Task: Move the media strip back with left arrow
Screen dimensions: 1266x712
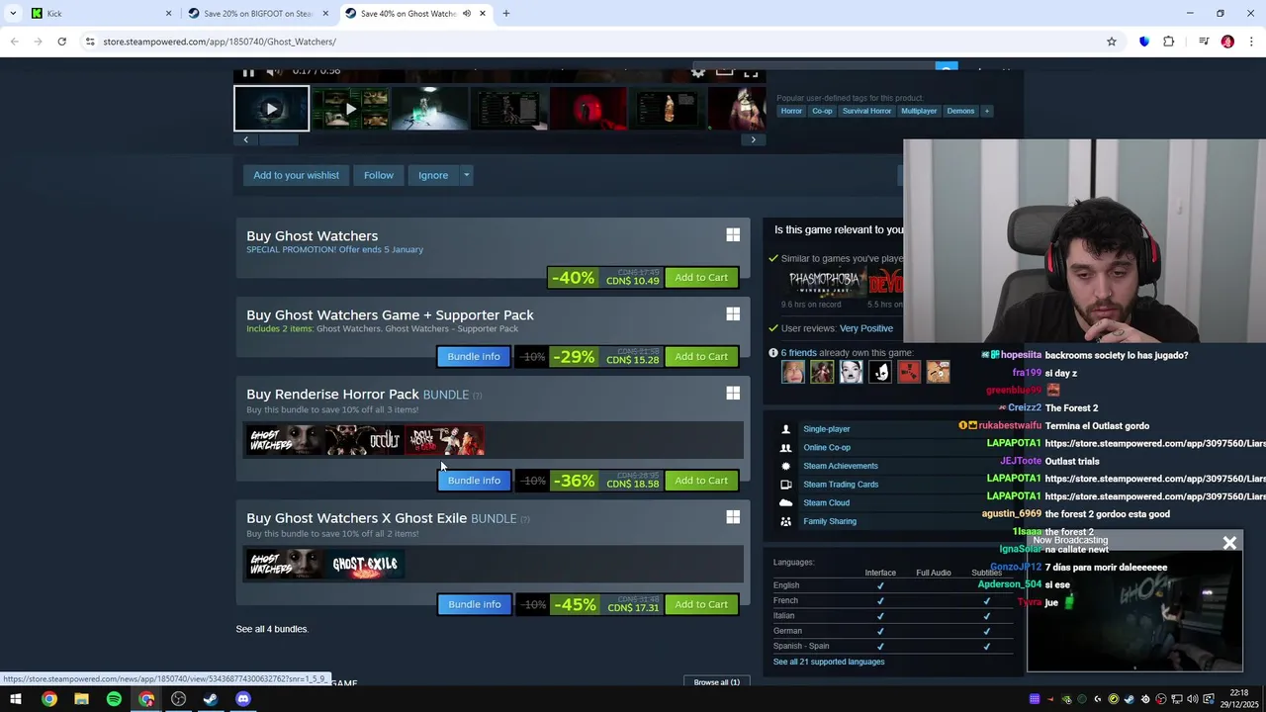Action: tap(246, 139)
